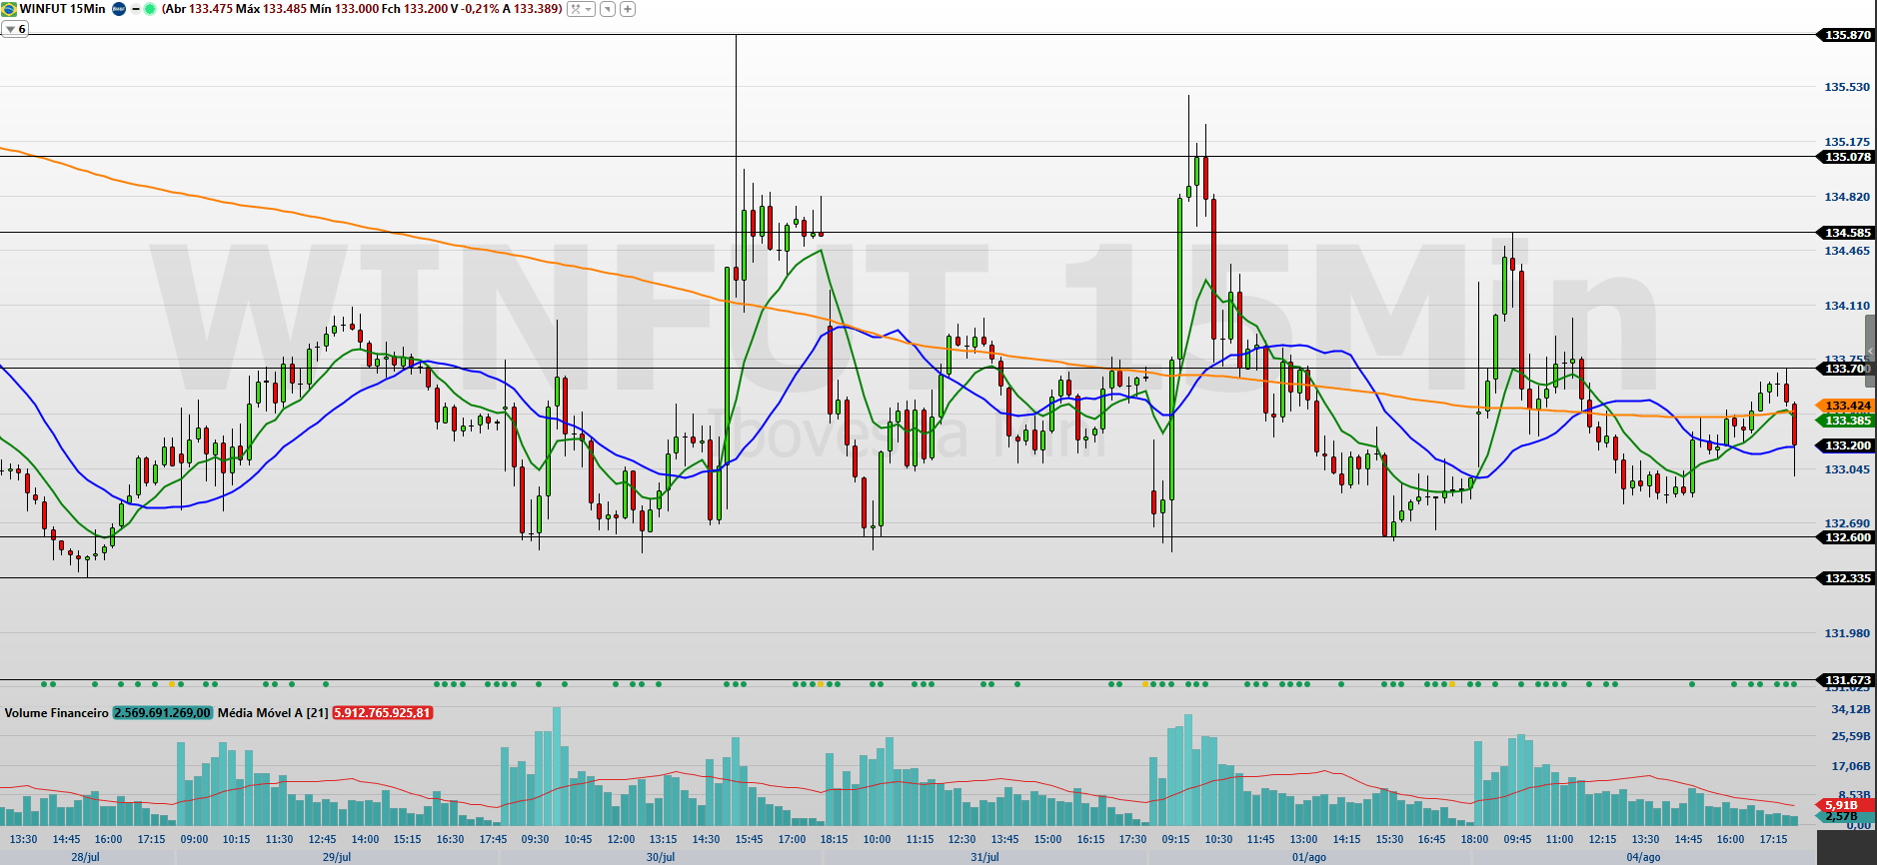Click the 134.110 price axis label
Image resolution: width=1877 pixels, height=865 pixels.
[1847, 306]
